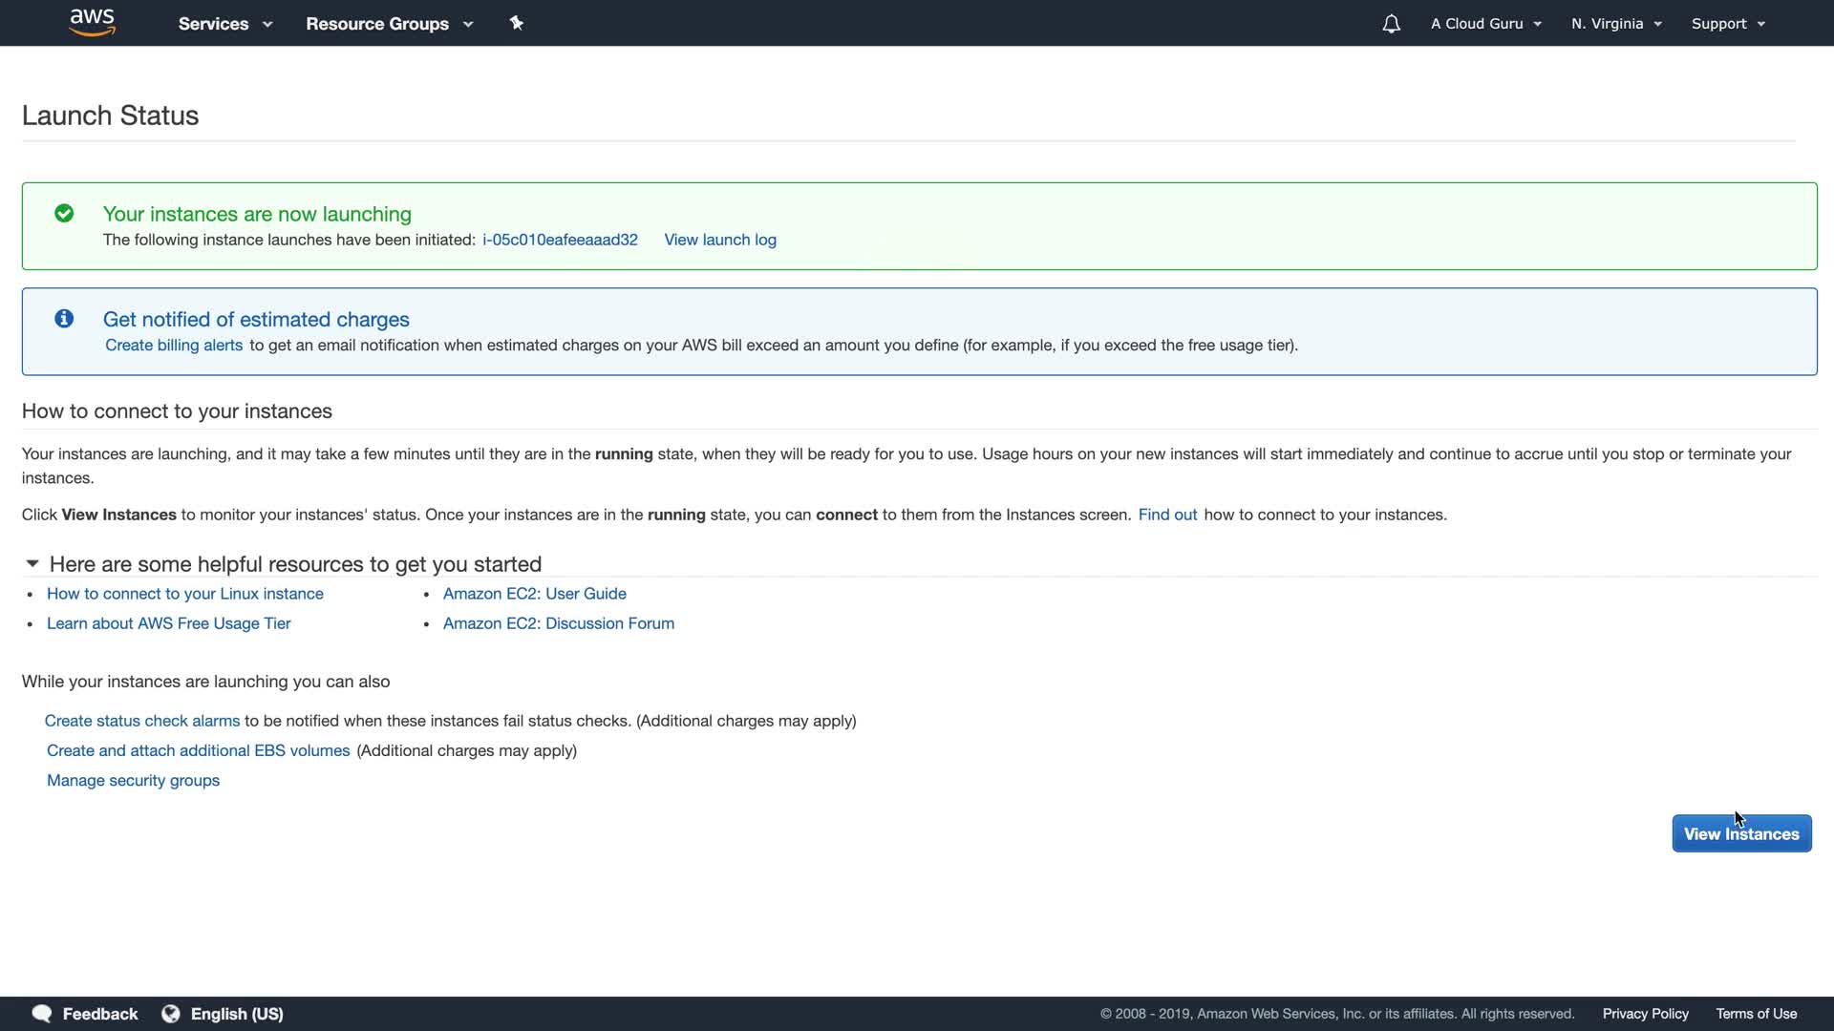Click the AWS logo home icon

(x=93, y=22)
